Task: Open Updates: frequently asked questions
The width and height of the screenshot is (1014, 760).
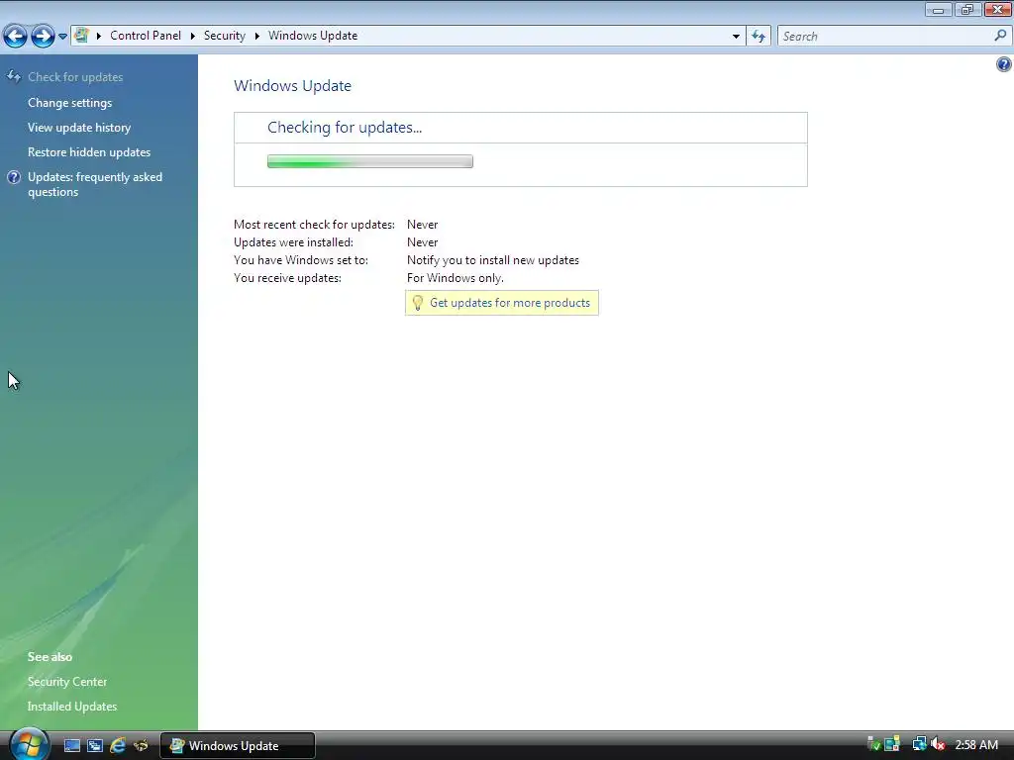Action: [94, 184]
